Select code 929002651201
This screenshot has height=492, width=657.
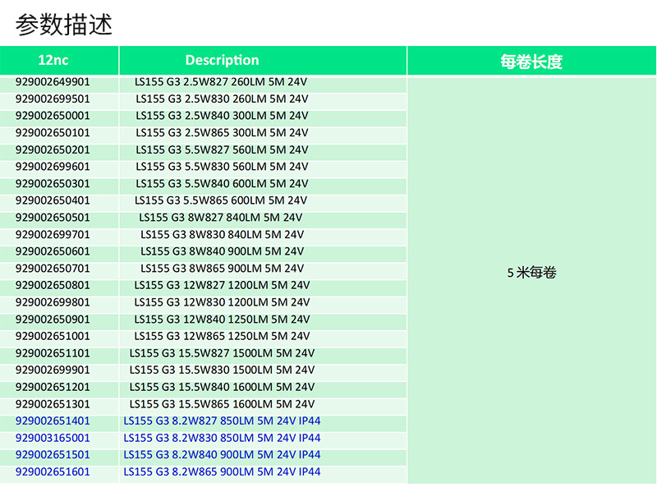click(x=53, y=387)
